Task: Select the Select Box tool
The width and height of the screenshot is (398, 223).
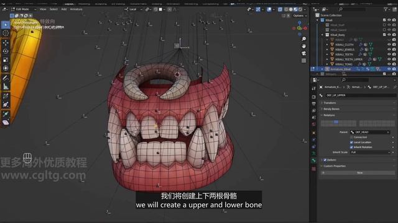Action: pos(6,25)
